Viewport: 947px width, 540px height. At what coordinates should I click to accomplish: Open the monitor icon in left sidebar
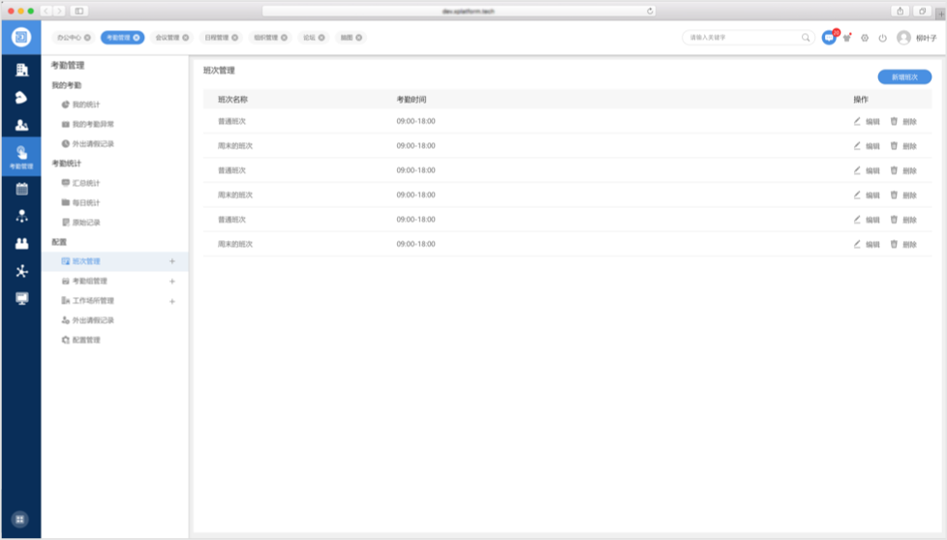coord(21,298)
